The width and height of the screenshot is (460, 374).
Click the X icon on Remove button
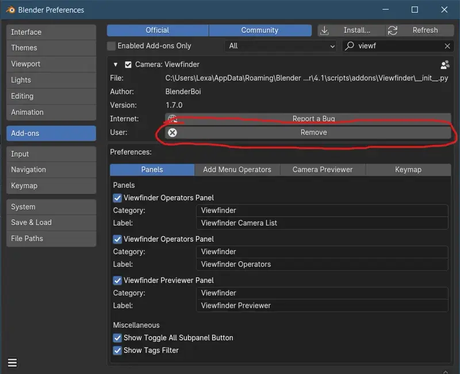pos(172,132)
